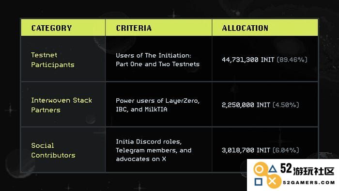Viewport: 339px width, 191px height.
Task: Click the ALLOCATION column header
Action: 245,28
